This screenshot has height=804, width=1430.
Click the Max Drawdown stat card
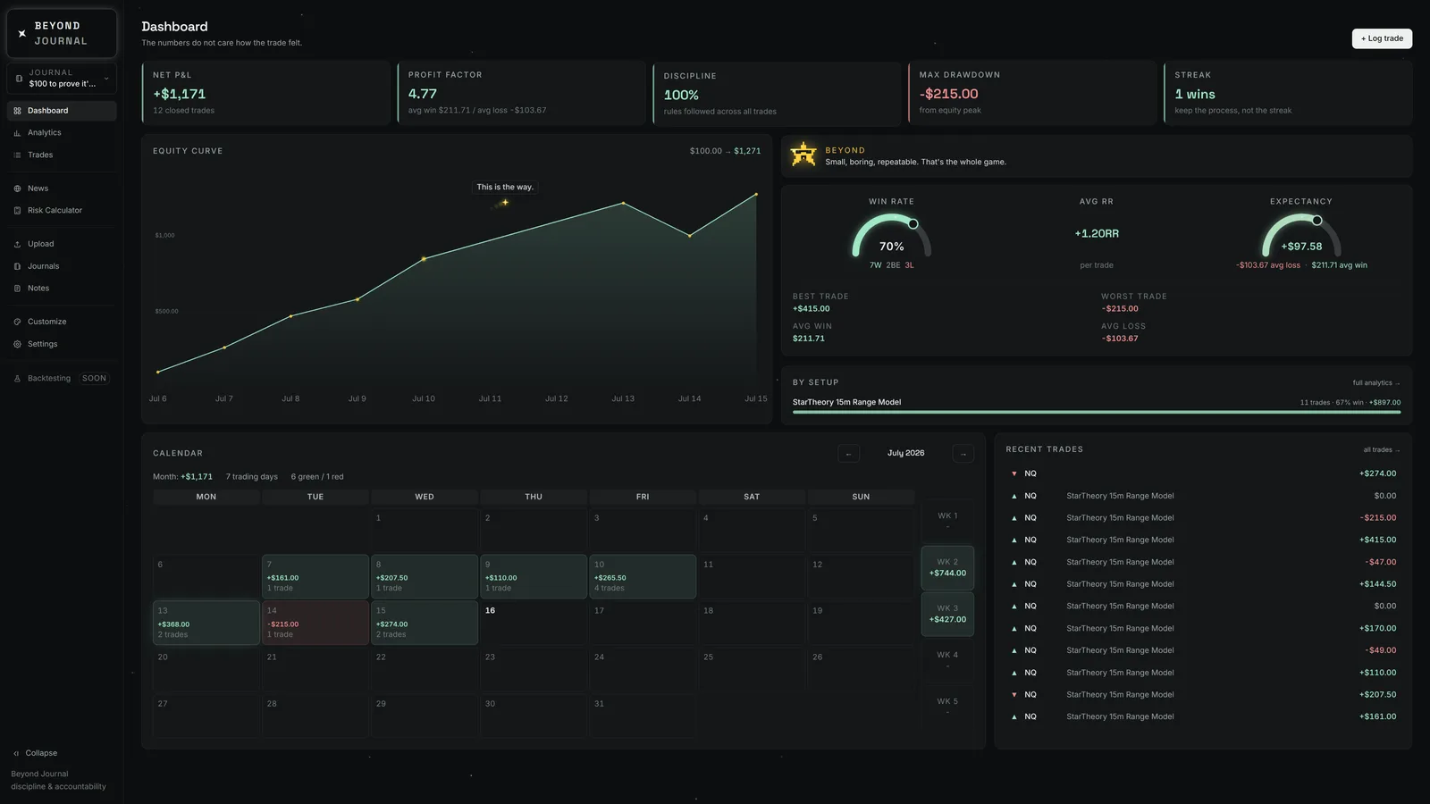pos(1032,93)
